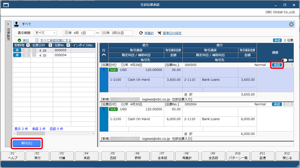Click Cash On Hand in slip 000005

coord(139,80)
